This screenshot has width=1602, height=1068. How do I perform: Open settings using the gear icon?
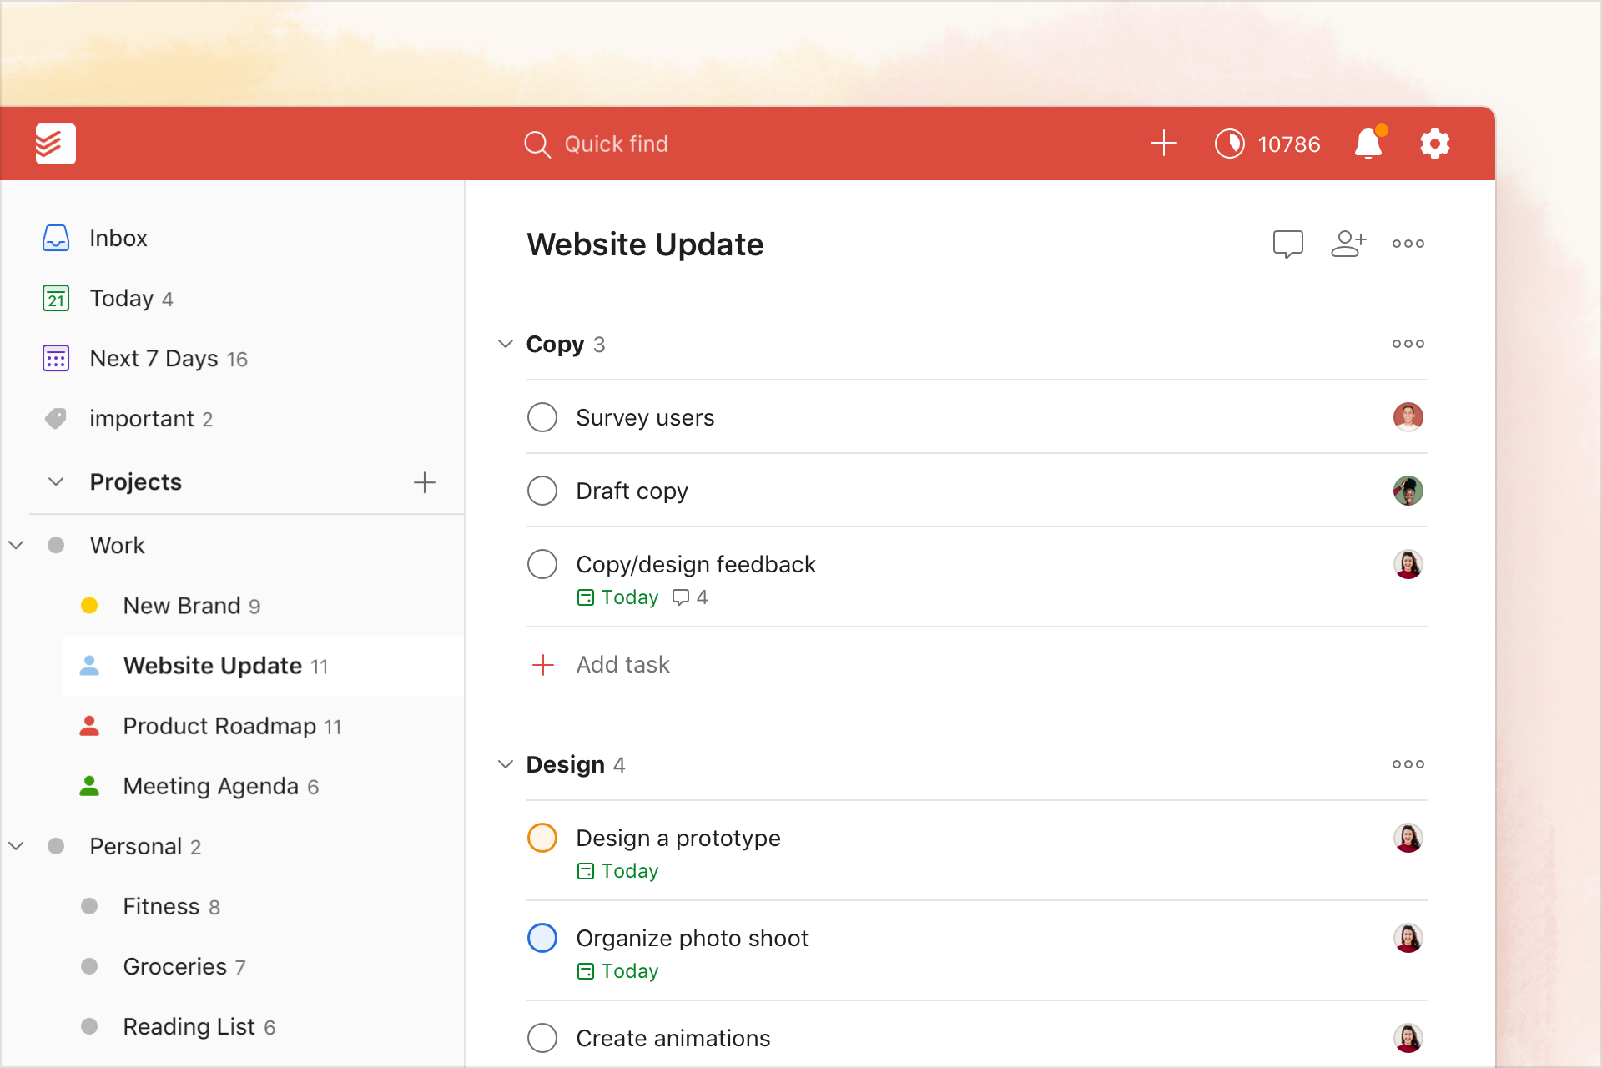coord(1434,143)
